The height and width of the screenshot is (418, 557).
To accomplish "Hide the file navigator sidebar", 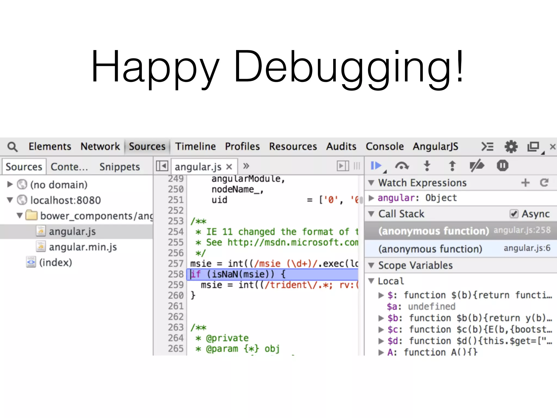I will 162,166.
